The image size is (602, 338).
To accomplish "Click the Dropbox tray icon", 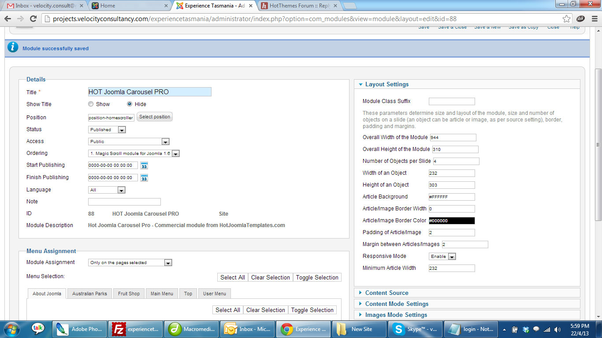I will [x=525, y=329].
